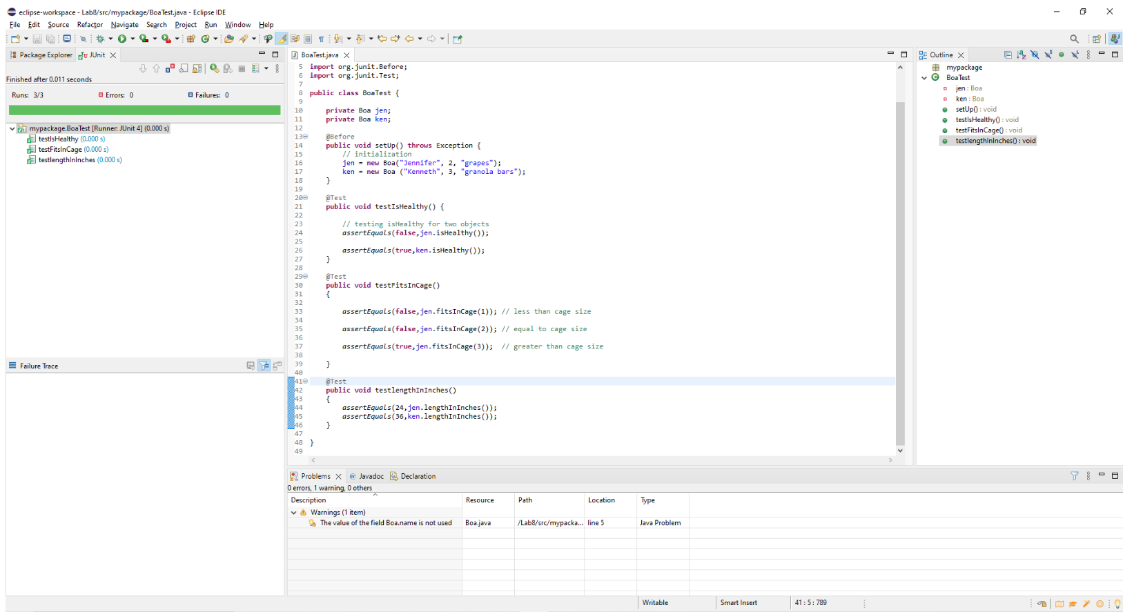Viewport: 1123px width, 612px height.
Task: Close the BoaTest.java editor tab
Action: click(x=346, y=55)
